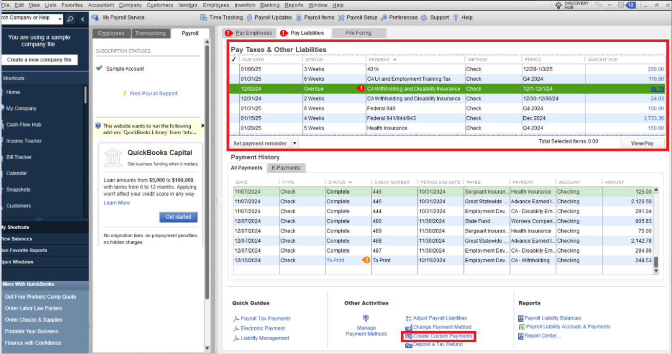Image resolution: width=672 pixels, height=354 pixels.
Task: Click the Payroll Tax Payments PDF icon
Action: (x=236, y=319)
